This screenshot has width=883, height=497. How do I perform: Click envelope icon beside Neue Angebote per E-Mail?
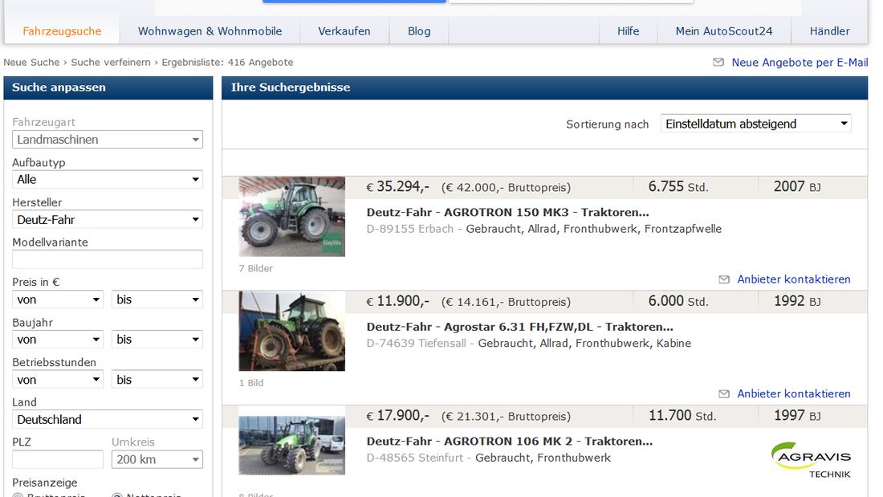718,62
